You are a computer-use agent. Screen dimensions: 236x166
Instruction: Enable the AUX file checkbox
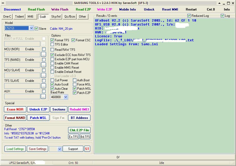click(44, 91)
